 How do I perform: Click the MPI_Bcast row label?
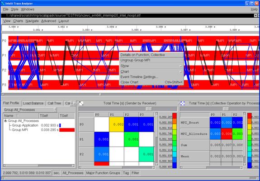pyautogui.click(x=195, y=123)
